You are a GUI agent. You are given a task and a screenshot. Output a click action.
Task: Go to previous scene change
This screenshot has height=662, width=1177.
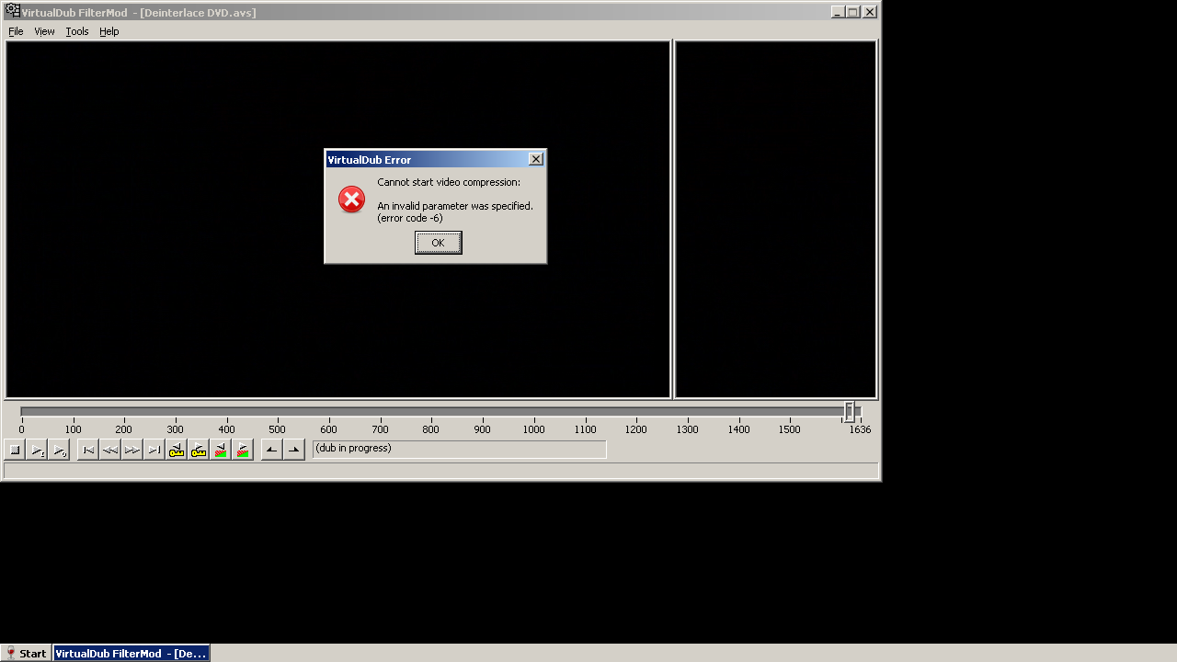(221, 450)
